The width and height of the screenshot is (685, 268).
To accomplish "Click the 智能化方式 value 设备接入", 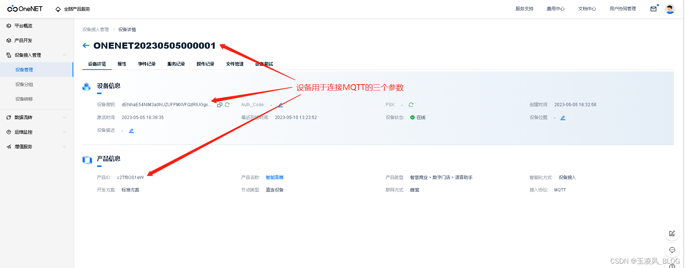I will click(x=567, y=177).
